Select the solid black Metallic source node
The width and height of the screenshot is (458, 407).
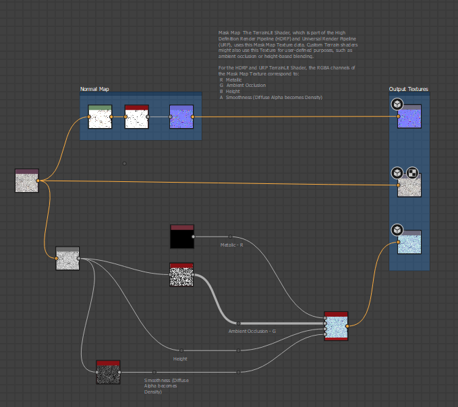pos(181,237)
